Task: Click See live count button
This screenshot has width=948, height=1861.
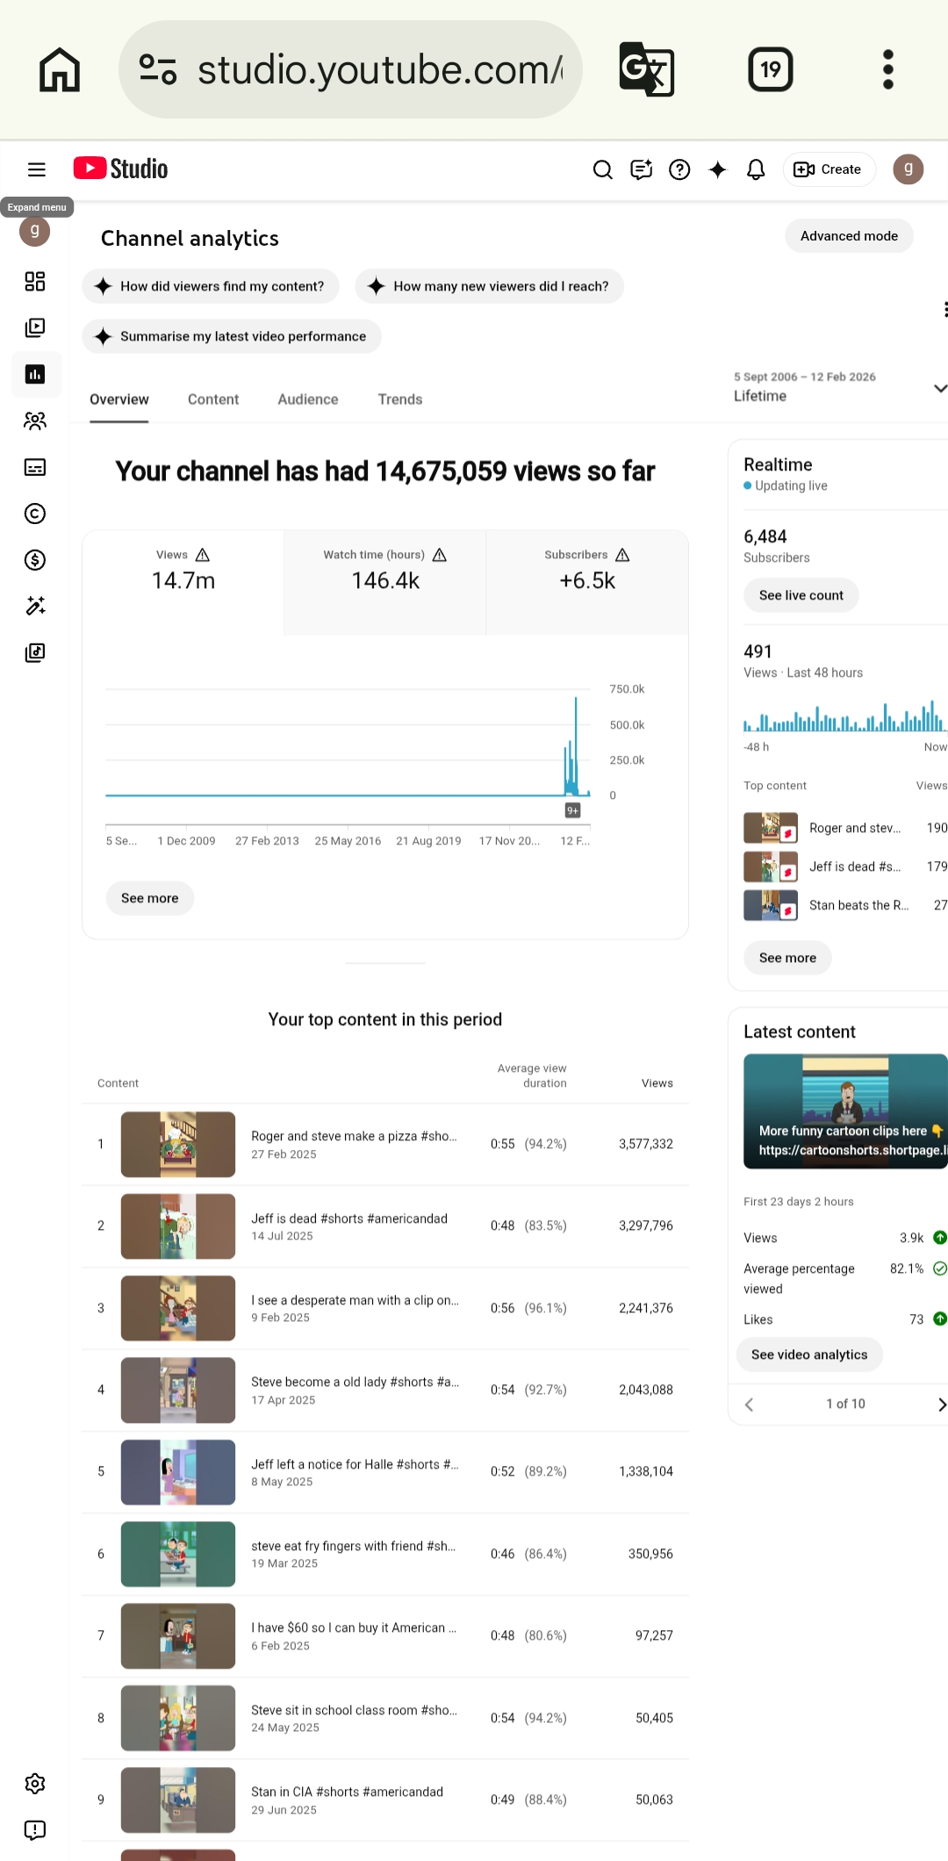Action: point(801,595)
